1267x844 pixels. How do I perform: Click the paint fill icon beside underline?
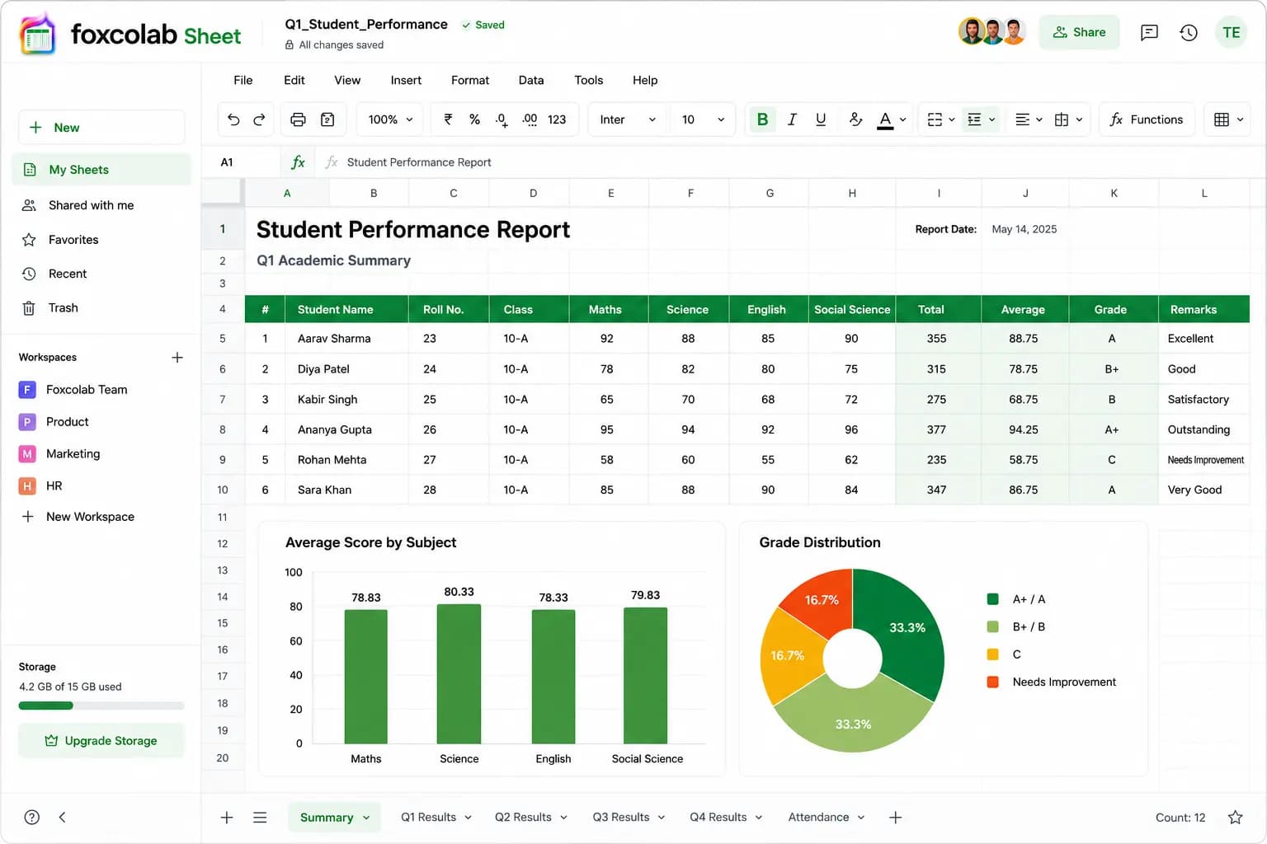point(855,120)
